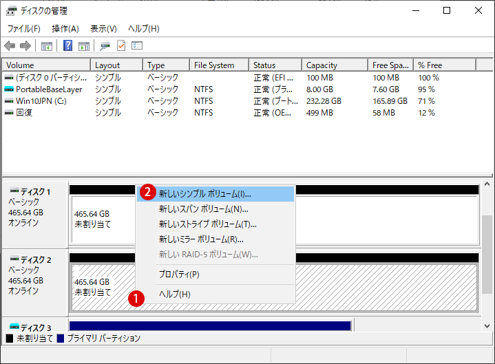Open the blue Help question-mark icon
Image resolution: width=495 pixels, height=364 pixels.
coord(68,45)
